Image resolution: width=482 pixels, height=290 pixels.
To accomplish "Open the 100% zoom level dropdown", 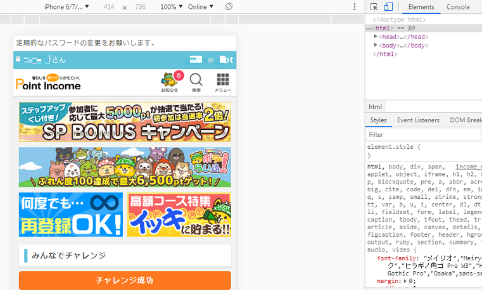I will click(171, 7).
